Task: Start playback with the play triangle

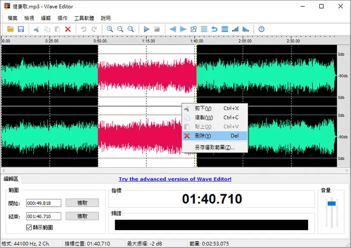Action: (x=146, y=29)
